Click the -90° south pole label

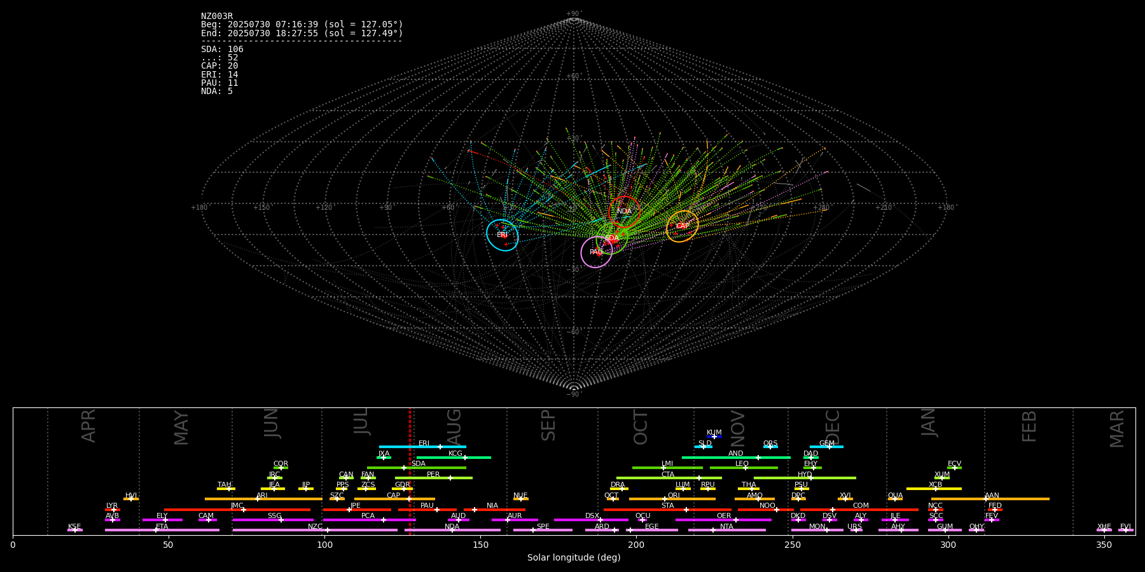(x=574, y=394)
